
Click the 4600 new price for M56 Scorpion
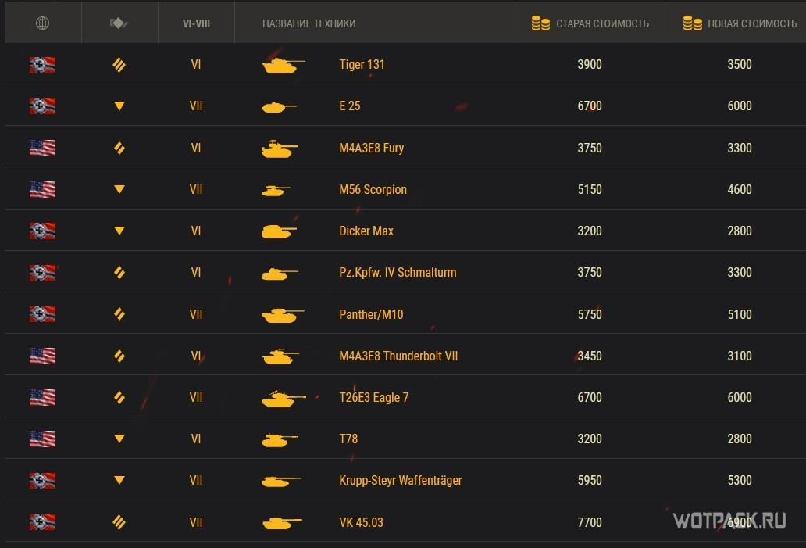[739, 189]
